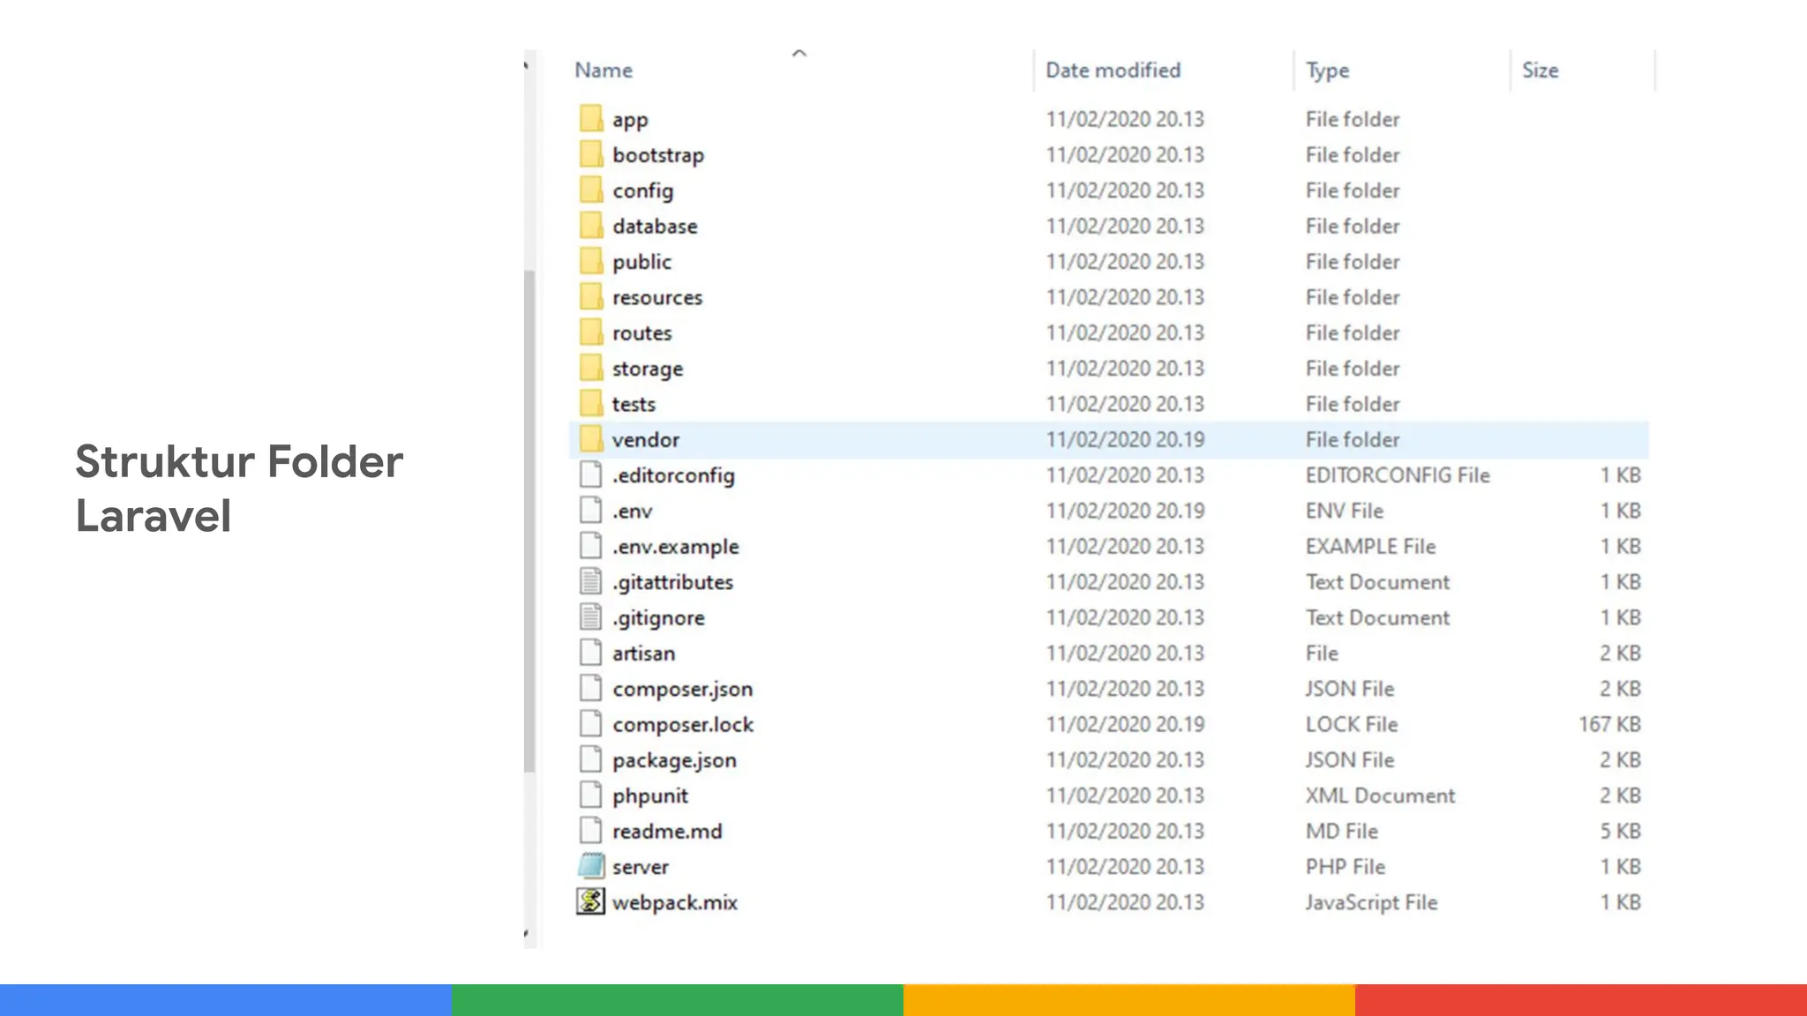This screenshot has height=1016, width=1807.
Task: Select the file name 'package.json'
Action: 674,760
